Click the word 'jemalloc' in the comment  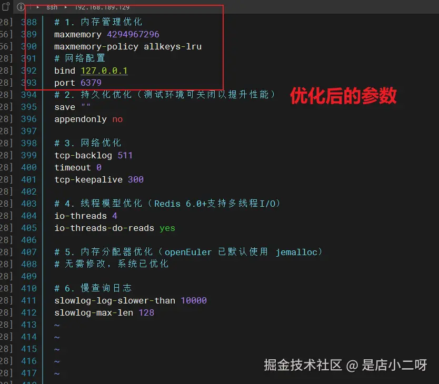point(296,252)
